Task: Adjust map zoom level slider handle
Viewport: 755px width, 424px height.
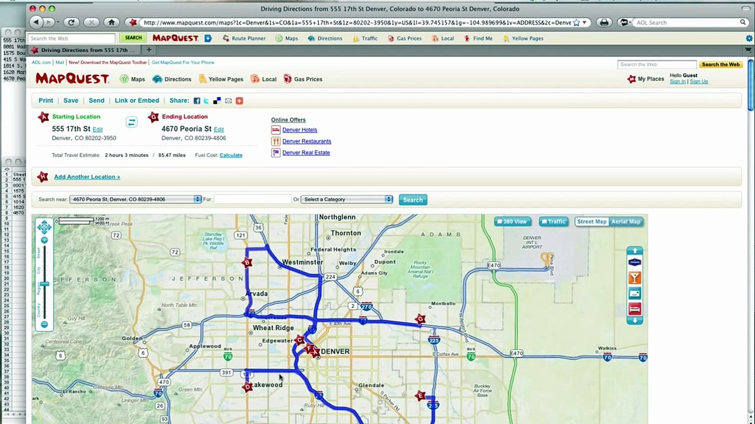Action: pos(44,284)
